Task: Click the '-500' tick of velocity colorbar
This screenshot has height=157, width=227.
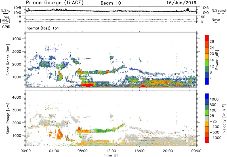Action: click(x=215, y=132)
